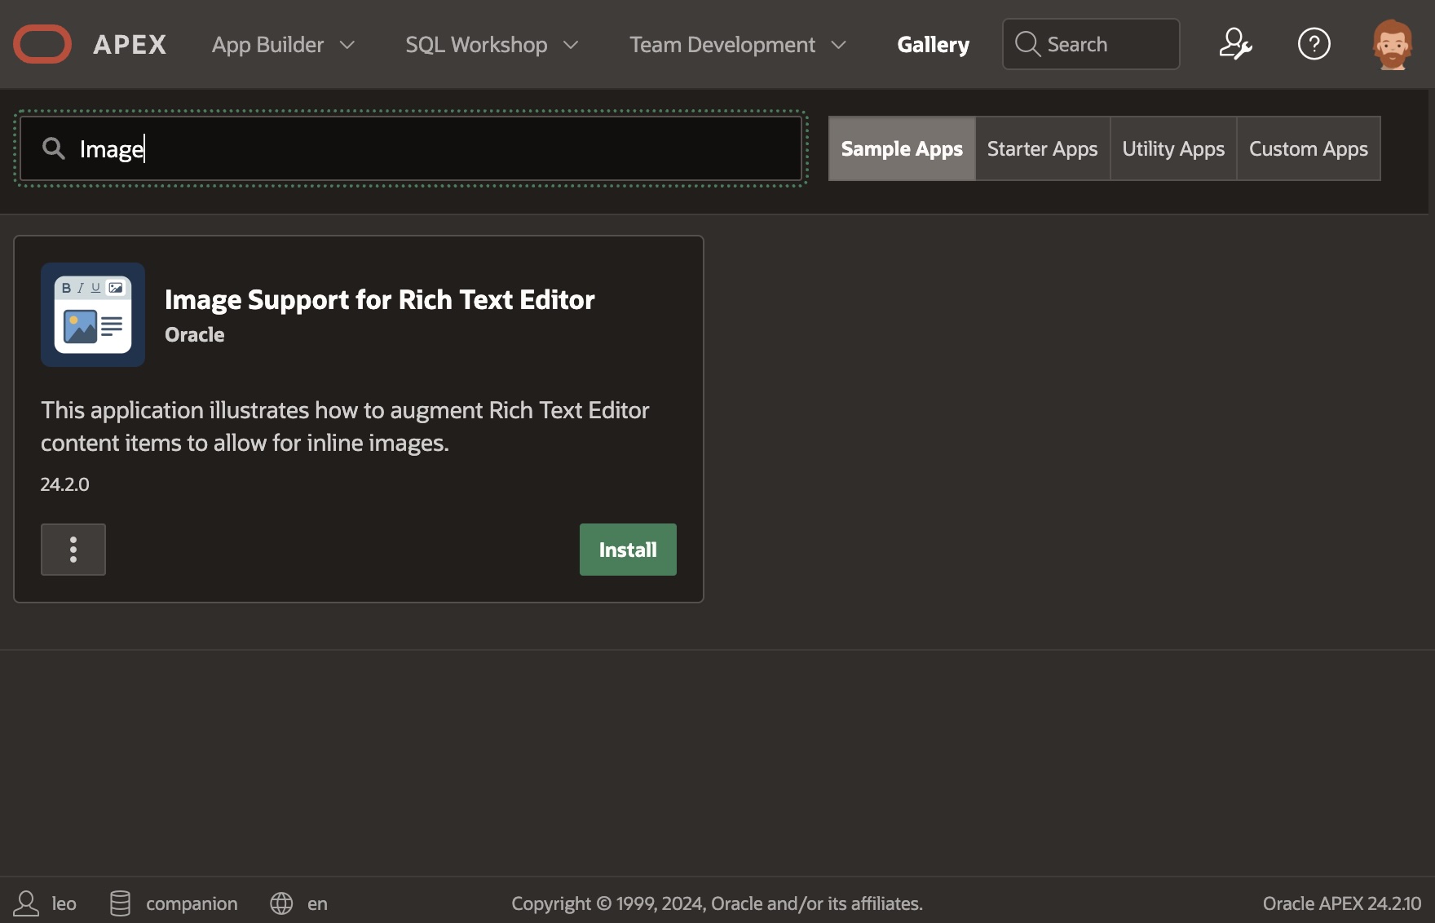
Task: Click the Image Support app icon
Action: click(x=93, y=315)
